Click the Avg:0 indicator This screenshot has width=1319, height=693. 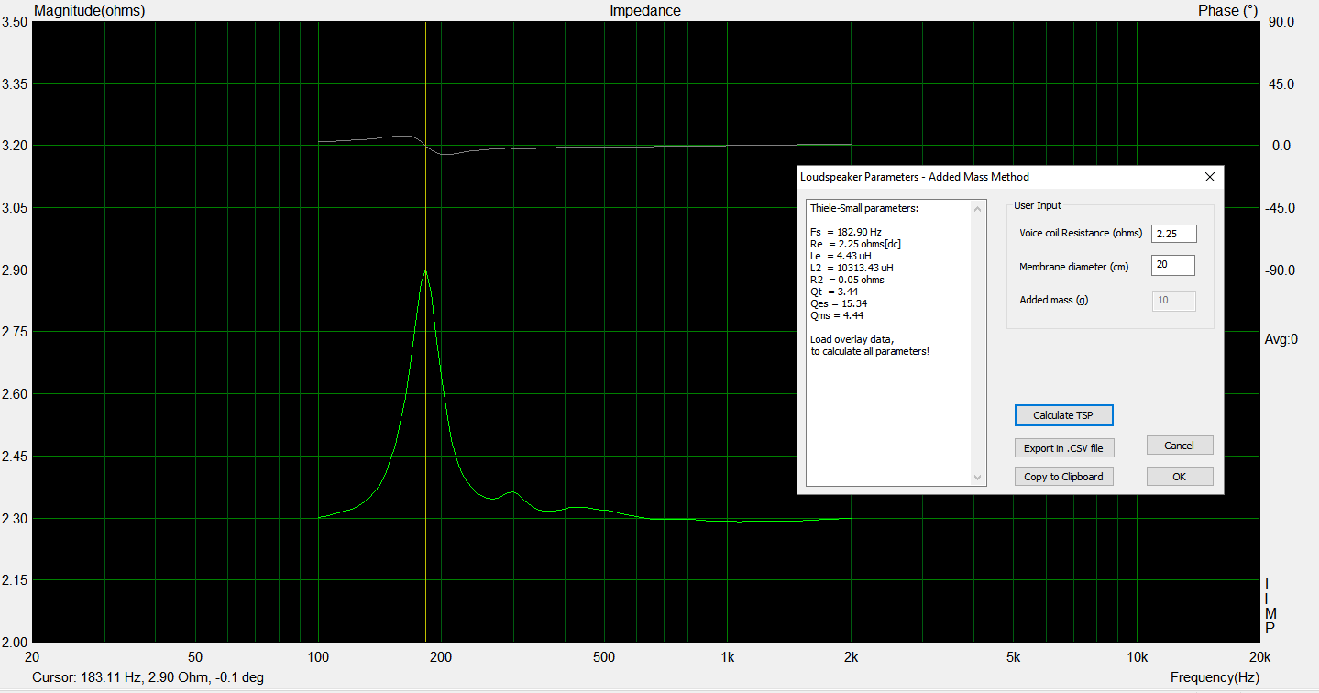pyautogui.click(x=1281, y=339)
